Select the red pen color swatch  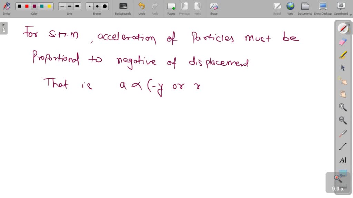point(27,6)
